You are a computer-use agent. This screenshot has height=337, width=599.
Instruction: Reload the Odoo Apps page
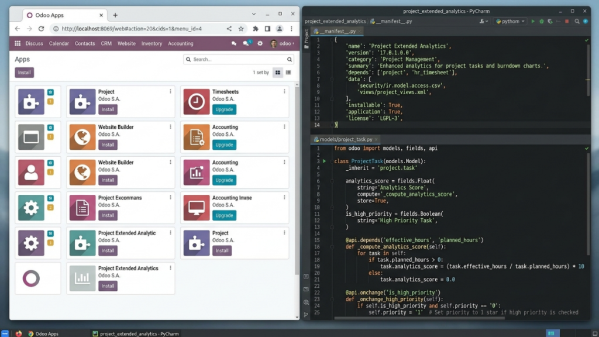click(x=42, y=29)
